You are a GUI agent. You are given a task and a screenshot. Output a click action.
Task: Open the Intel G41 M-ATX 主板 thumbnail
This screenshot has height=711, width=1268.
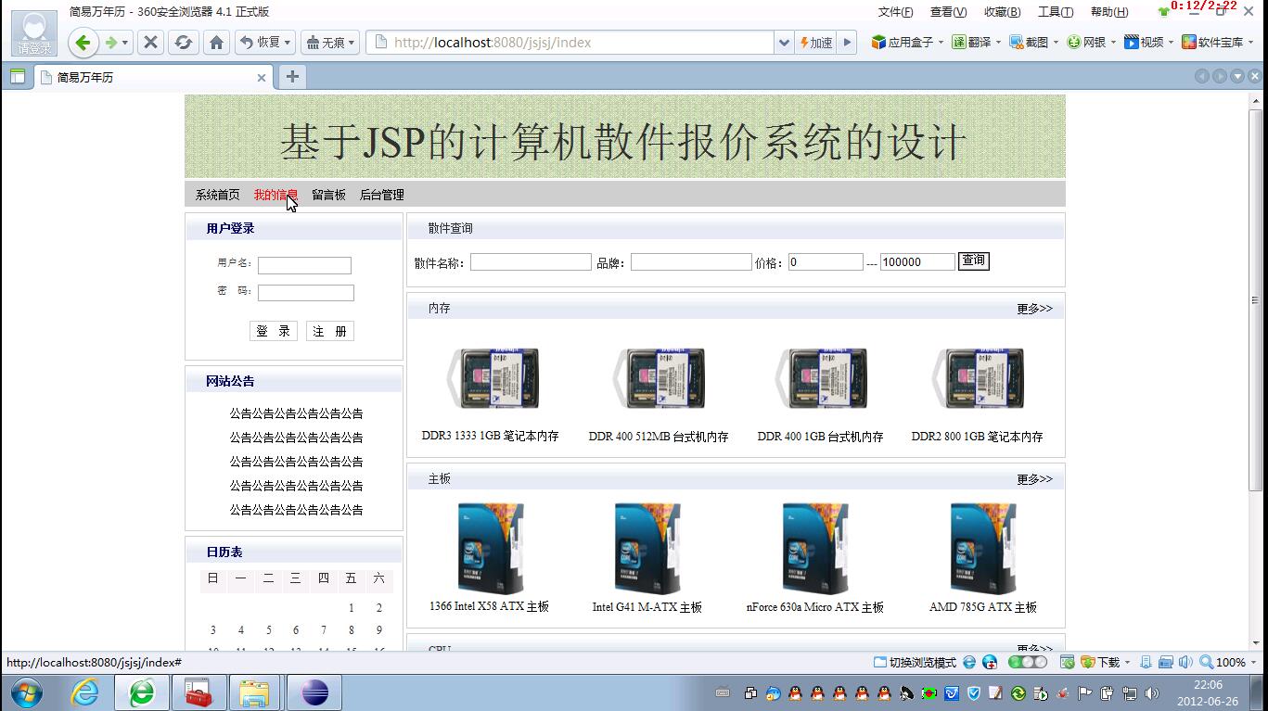point(647,549)
